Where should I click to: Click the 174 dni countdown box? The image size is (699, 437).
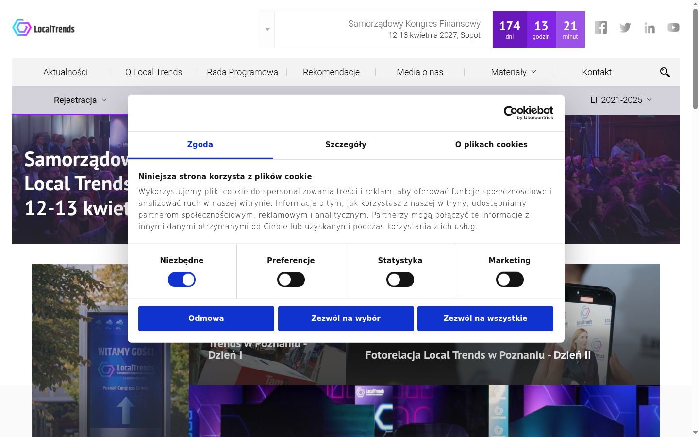pos(510,29)
